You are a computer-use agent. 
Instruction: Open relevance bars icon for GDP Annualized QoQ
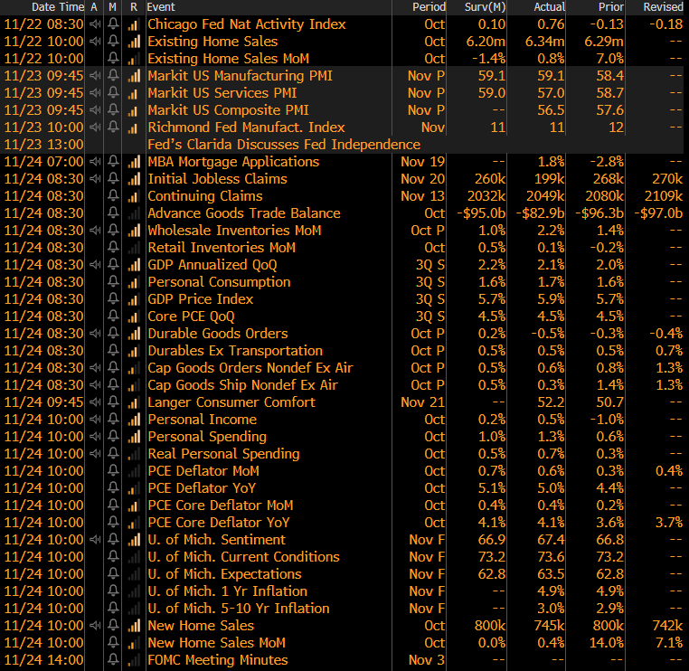coord(134,265)
